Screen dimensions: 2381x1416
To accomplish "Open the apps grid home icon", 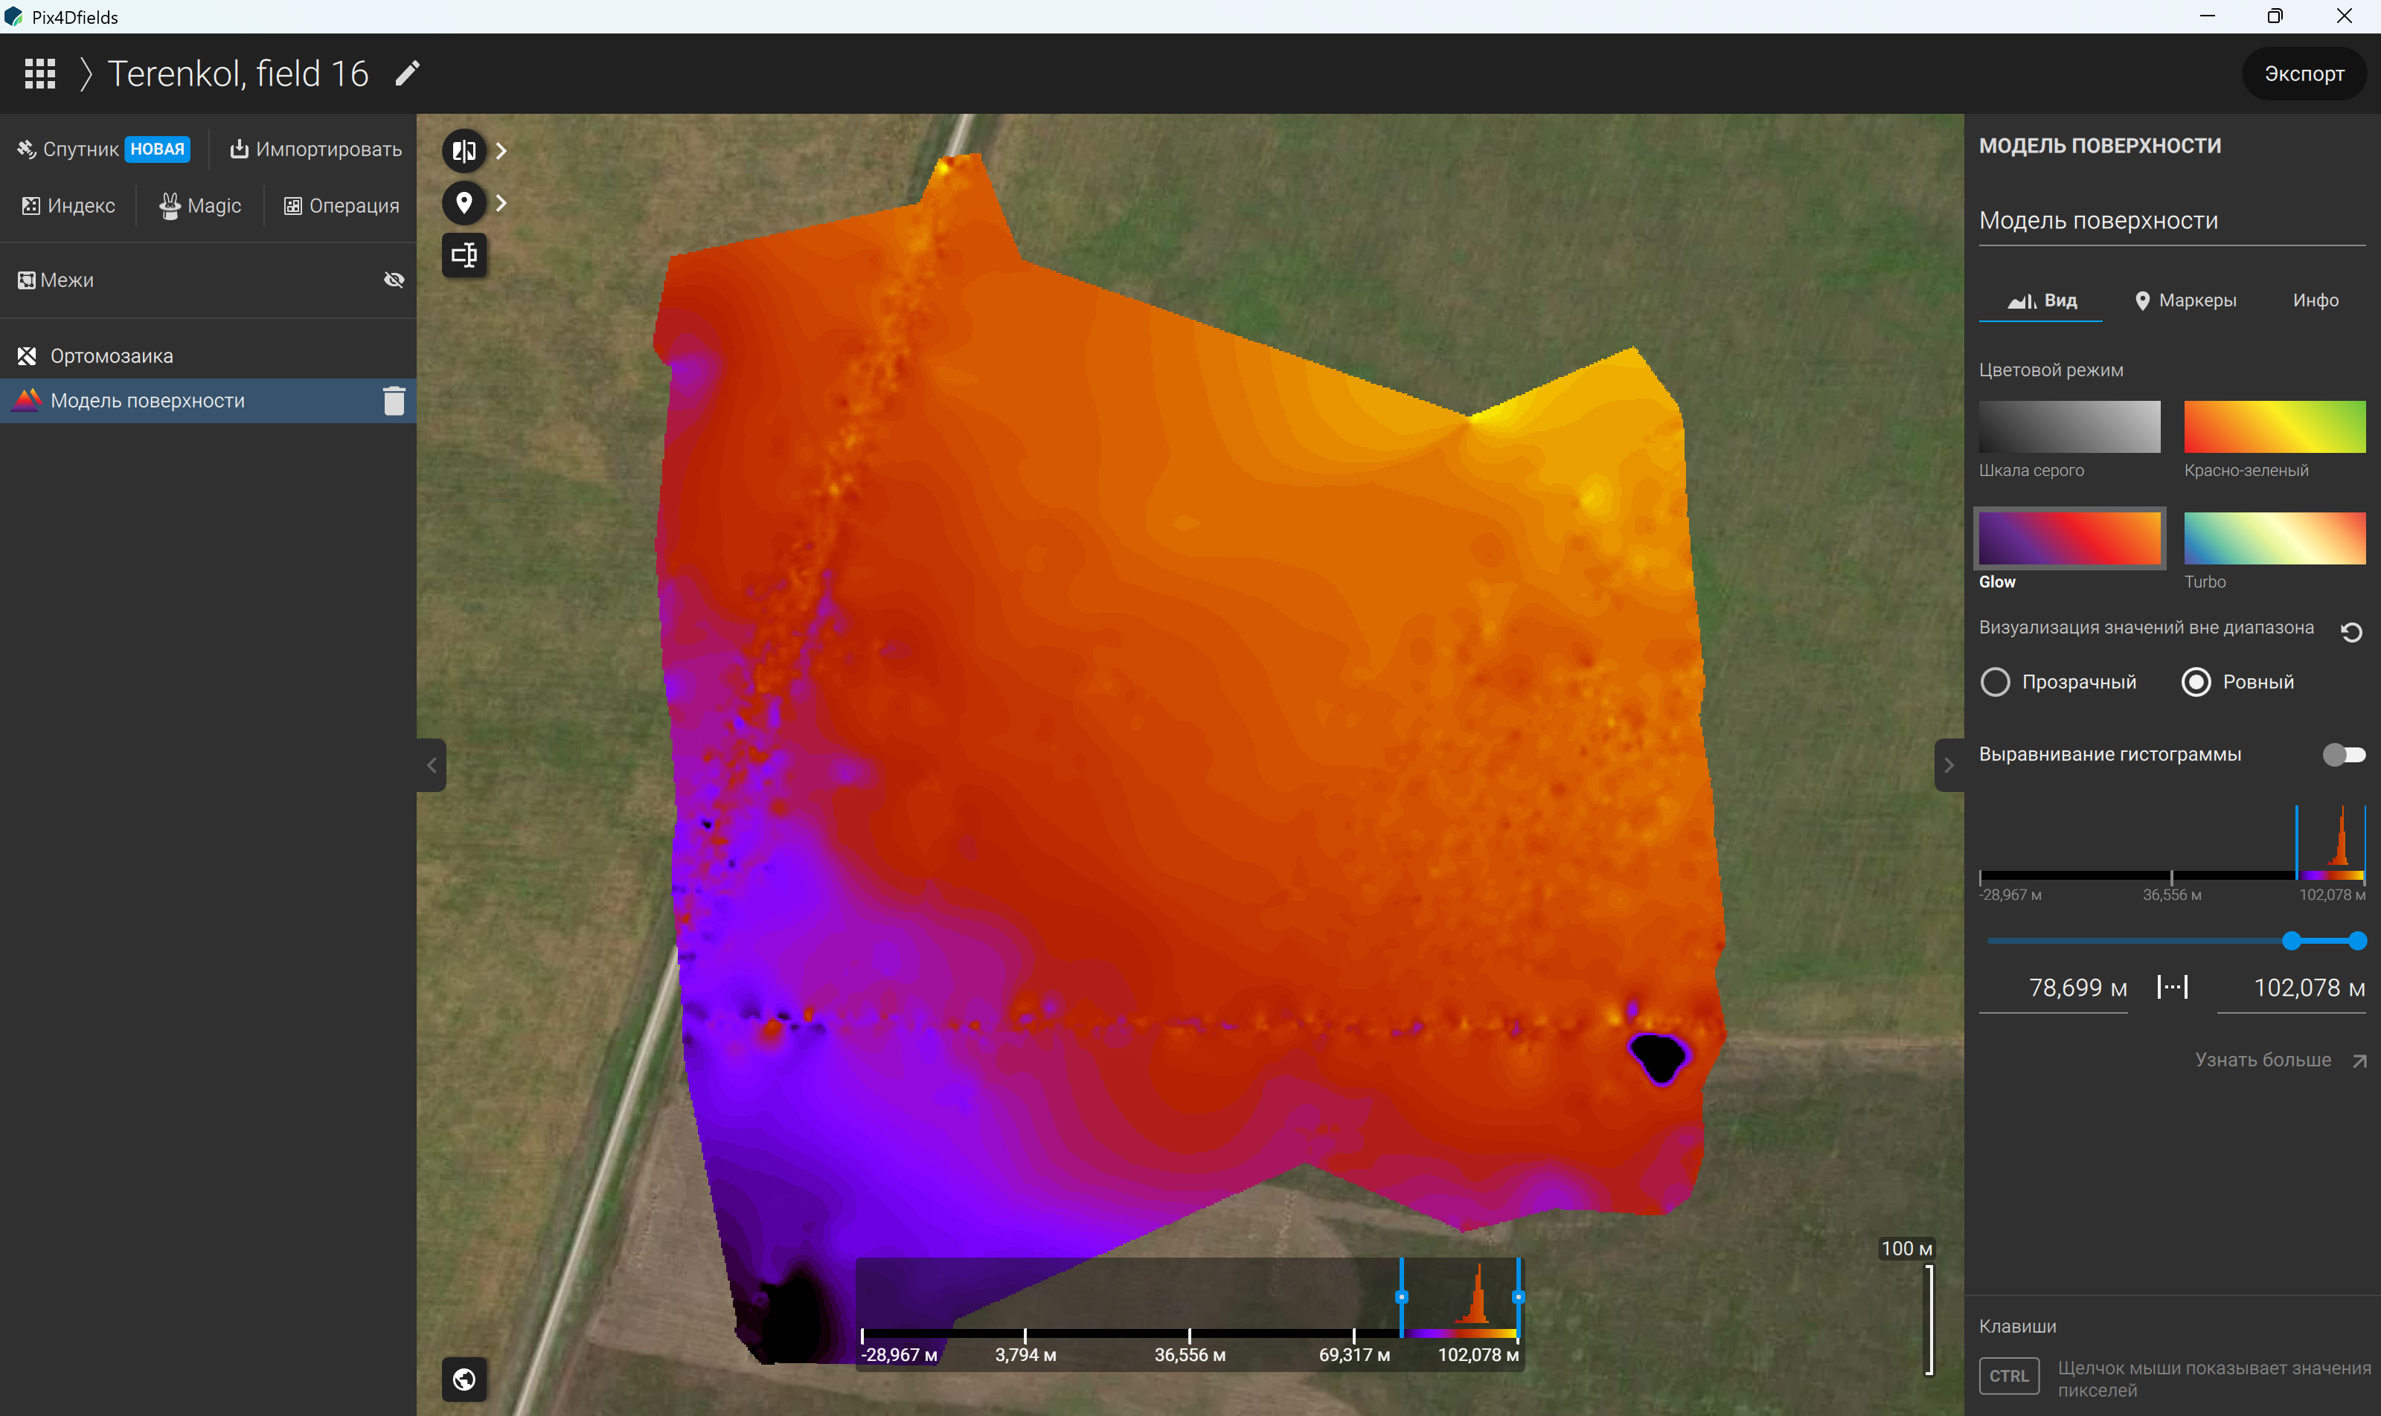I will click(40, 74).
